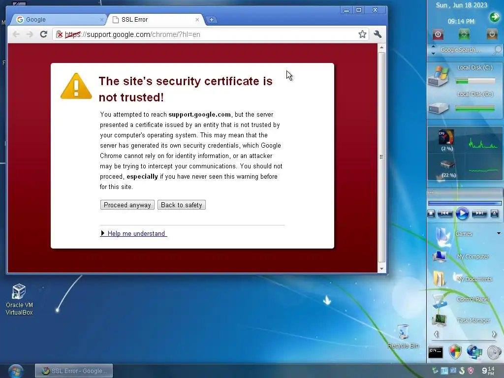
Task: Click the CPU usage gauge icon
Action: click(446, 137)
